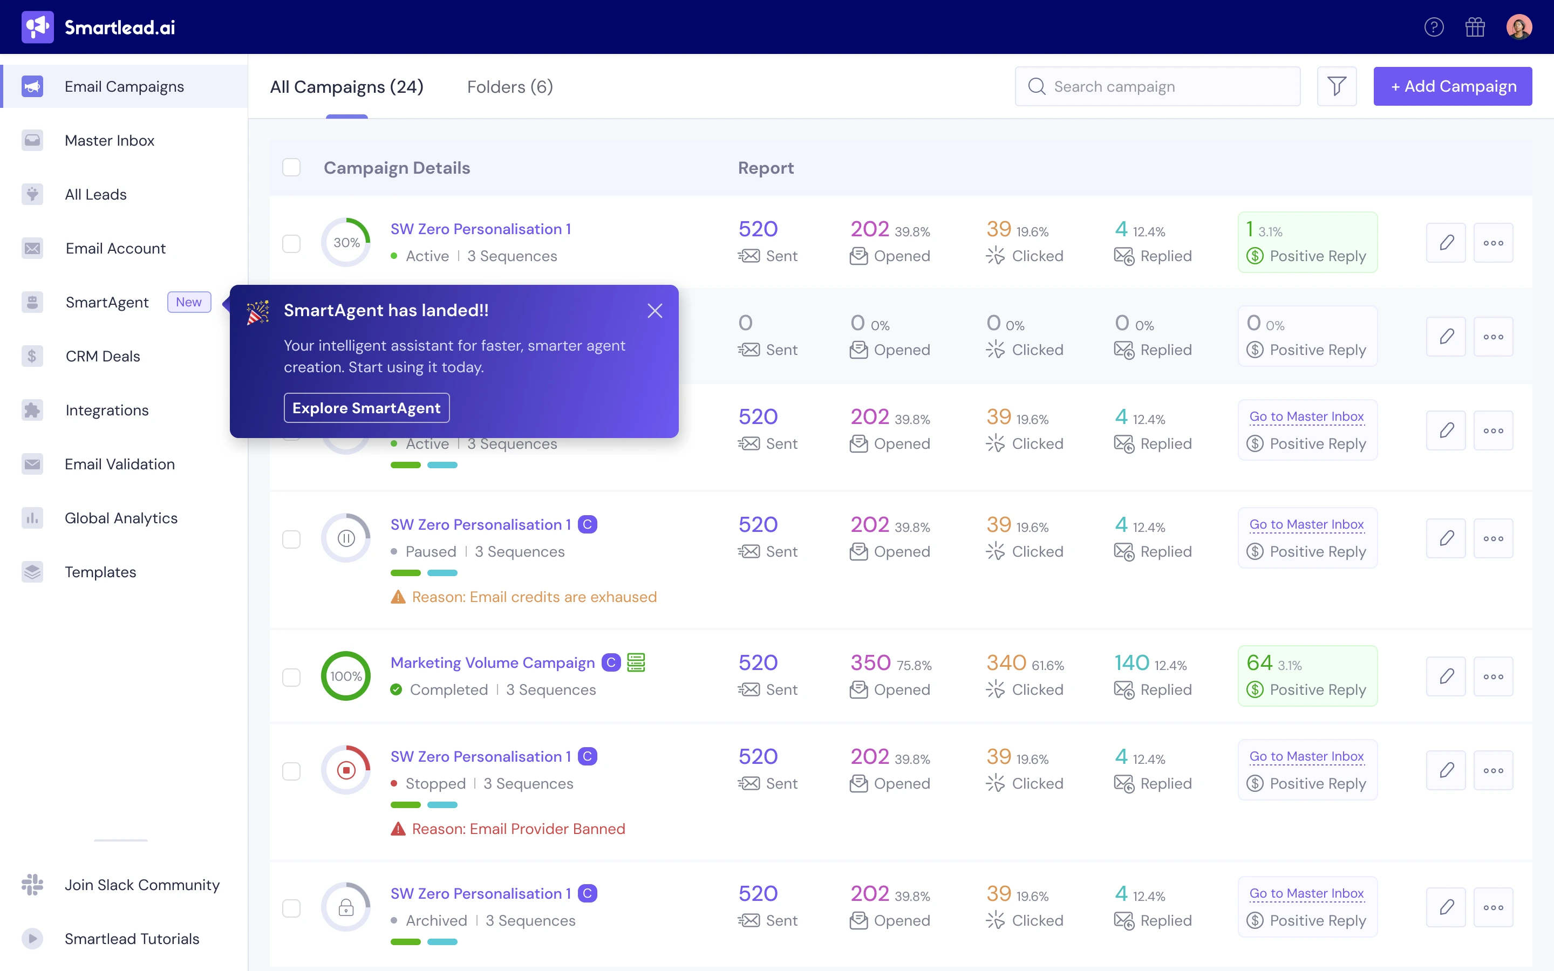Expand more options for the Paused campaign
The image size is (1554, 971).
(1493, 538)
